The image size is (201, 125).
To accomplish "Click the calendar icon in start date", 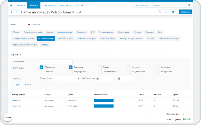I will click(x=98, y=78).
